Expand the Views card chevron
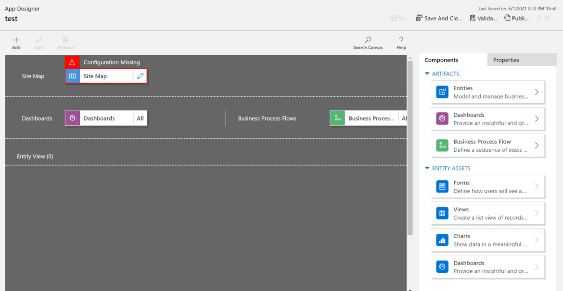 537,213
